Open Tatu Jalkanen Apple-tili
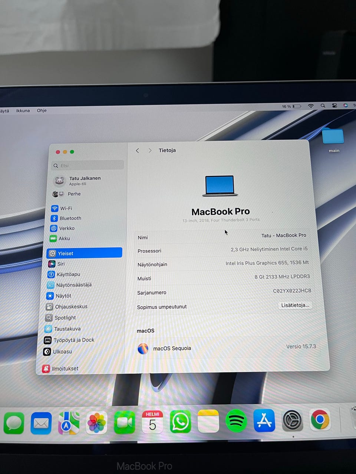Screen dimensions: 356x474 (78, 181)
